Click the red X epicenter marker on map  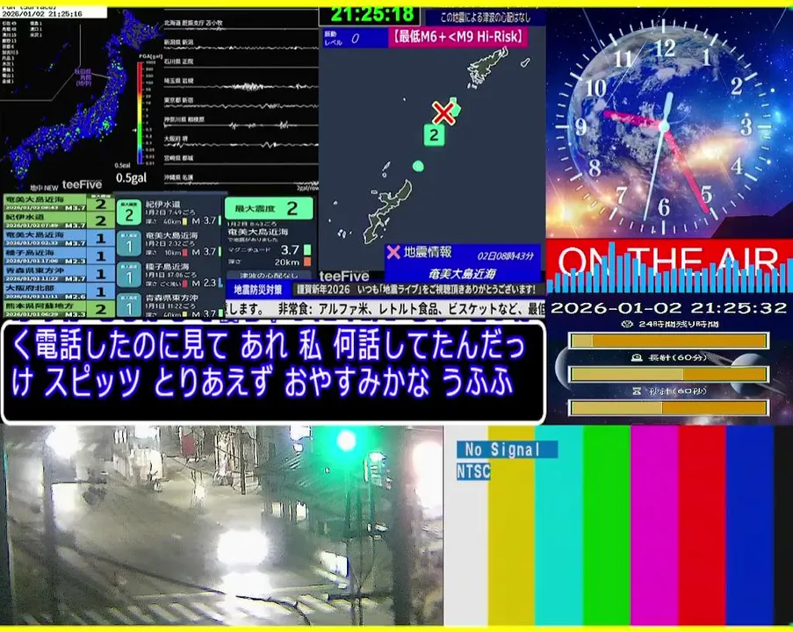tap(443, 113)
